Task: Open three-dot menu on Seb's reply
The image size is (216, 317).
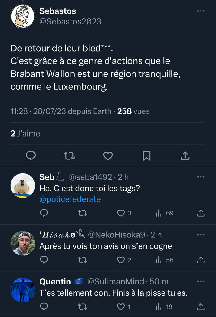Action: pyautogui.click(x=201, y=177)
